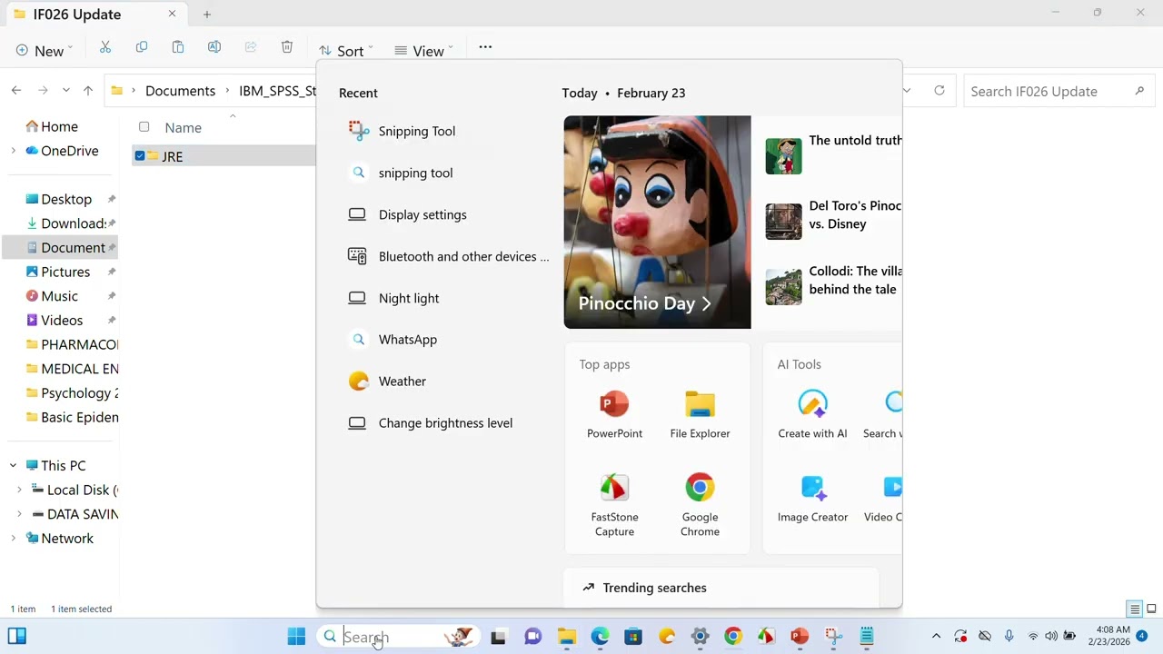
Task: Refresh the current folder view
Action: coord(939,91)
